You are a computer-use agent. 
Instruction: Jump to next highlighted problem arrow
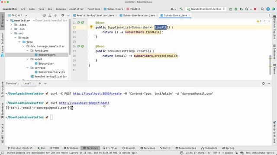tap(269, 21)
